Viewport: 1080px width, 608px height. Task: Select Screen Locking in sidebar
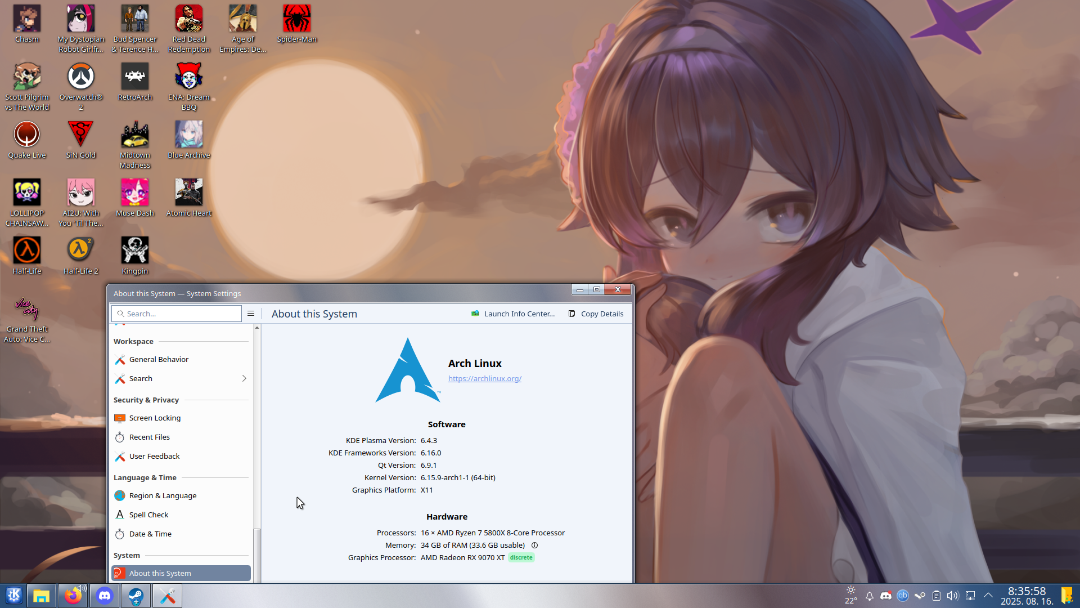pos(155,418)
